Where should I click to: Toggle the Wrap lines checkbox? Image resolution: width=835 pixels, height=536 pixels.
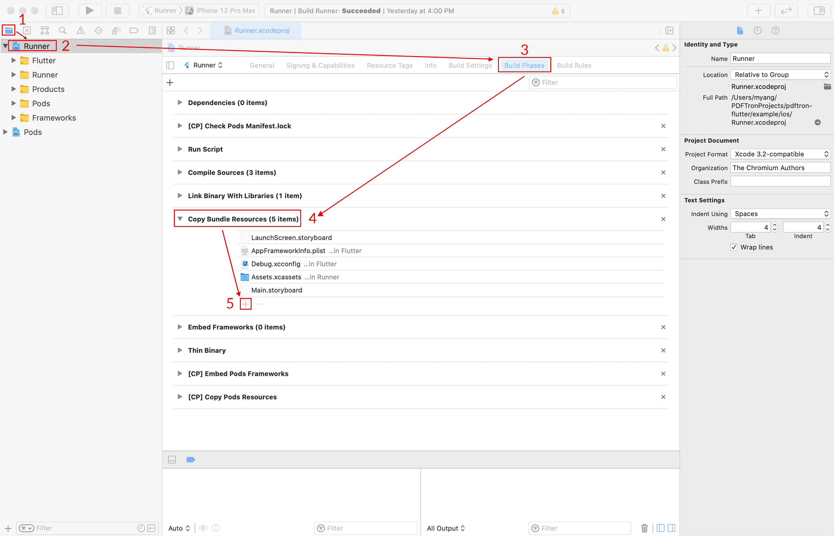pos(734,247)
